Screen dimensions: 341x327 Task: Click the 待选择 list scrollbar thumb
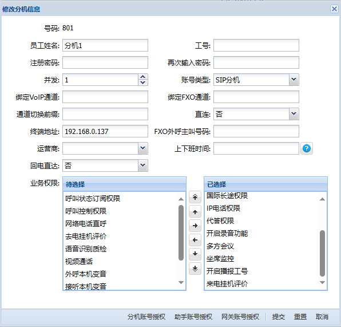[x=181, y=233]
